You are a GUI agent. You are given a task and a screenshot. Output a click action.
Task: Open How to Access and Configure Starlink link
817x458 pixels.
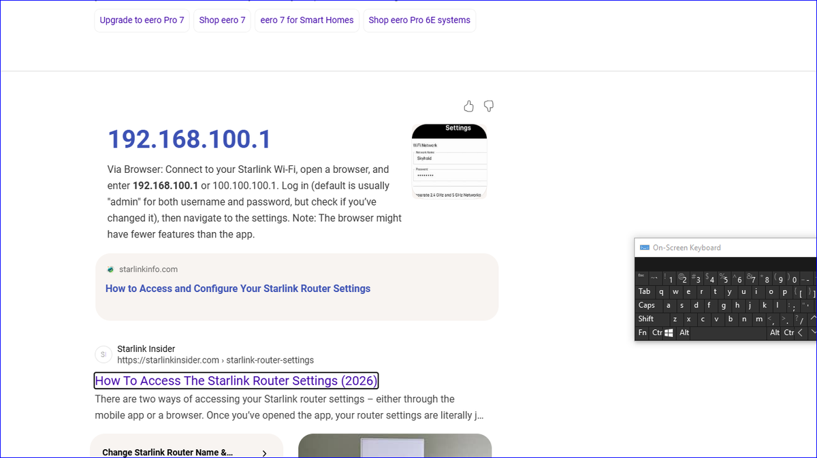point(238,289)
